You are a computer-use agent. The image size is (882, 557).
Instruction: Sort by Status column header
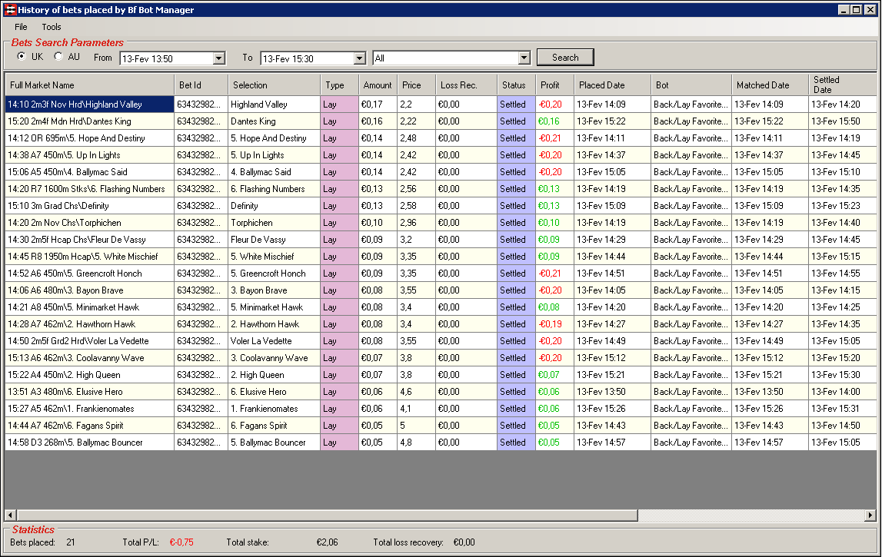517,85
